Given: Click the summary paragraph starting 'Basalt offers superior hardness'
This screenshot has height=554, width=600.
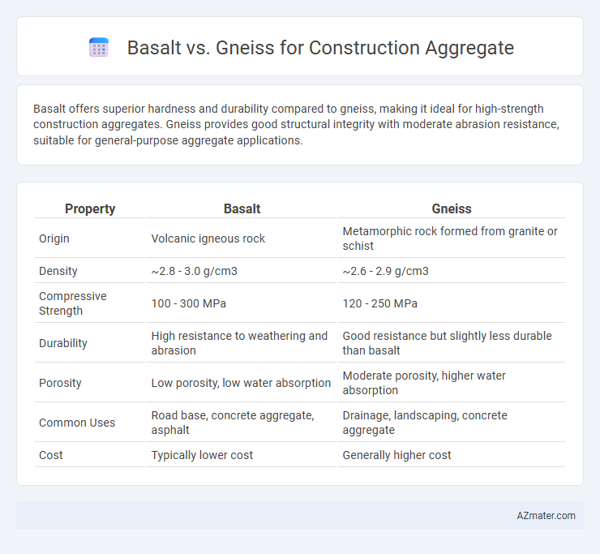Looking at the screenshot, I should point(296,124).
